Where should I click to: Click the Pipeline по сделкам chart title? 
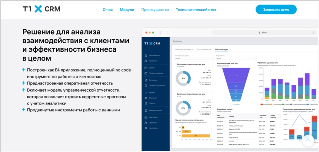point(268,63)
